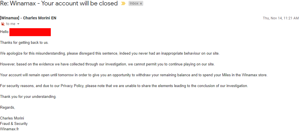Viewport: 300px width, 132px height.
Task: Click the 'to me' recipient text
Action: pyautogui.click(x=11, y=24)
